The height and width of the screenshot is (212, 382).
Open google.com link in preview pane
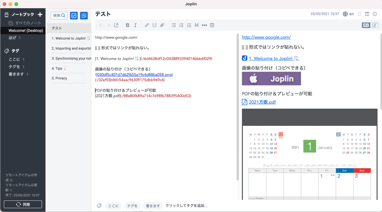pyautogui.click(x=266, y=37)
